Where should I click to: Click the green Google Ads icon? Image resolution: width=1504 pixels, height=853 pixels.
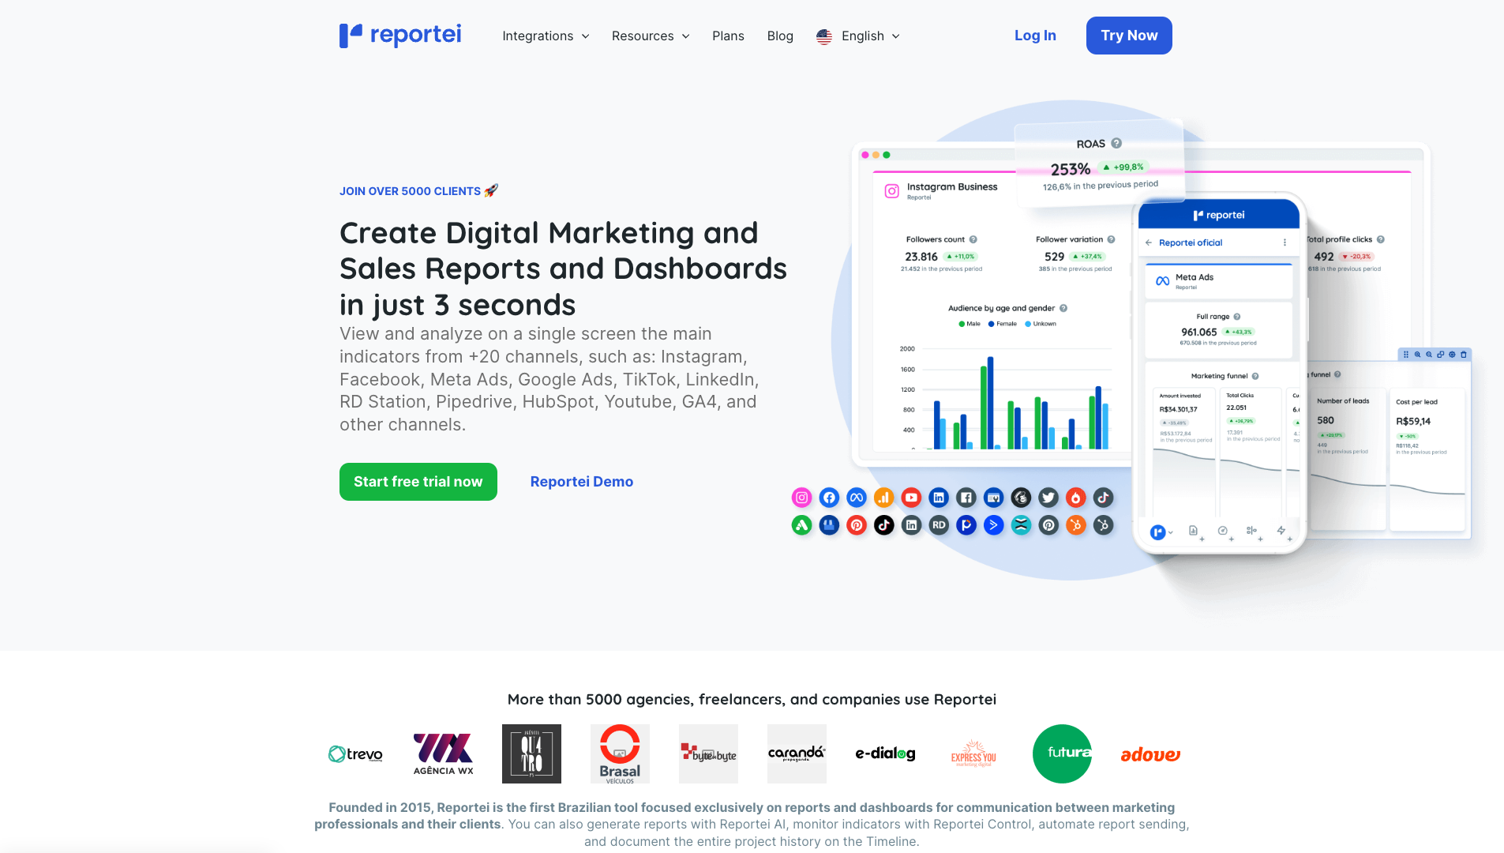click(801, 525)
